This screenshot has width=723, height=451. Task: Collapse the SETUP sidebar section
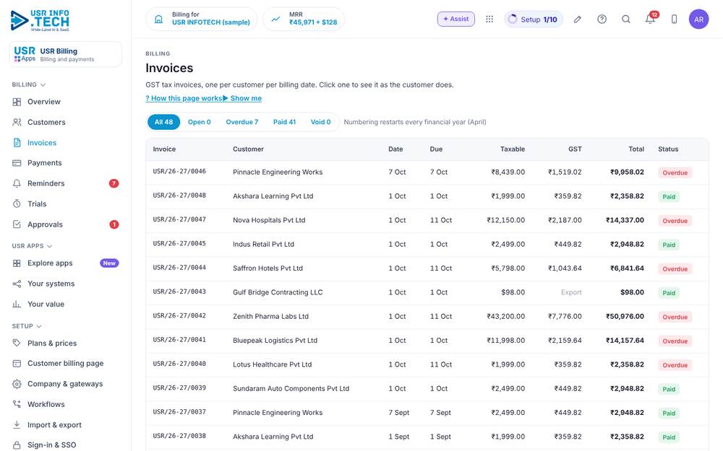pos(27,326)
